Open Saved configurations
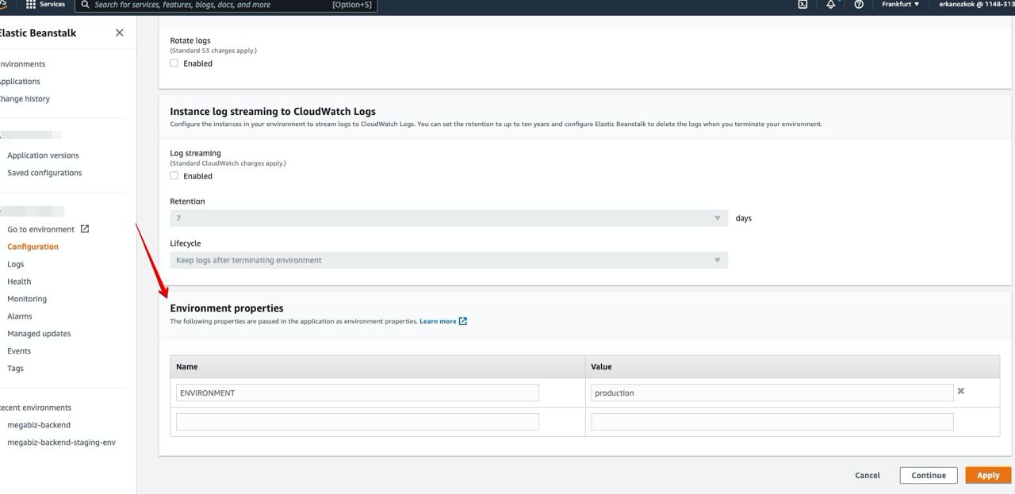Image resolution: width=1015 pixels, height=494 pixels. tap(44, 173)
